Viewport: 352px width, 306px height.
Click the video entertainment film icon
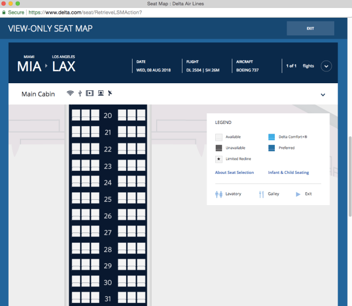[90, 93]
